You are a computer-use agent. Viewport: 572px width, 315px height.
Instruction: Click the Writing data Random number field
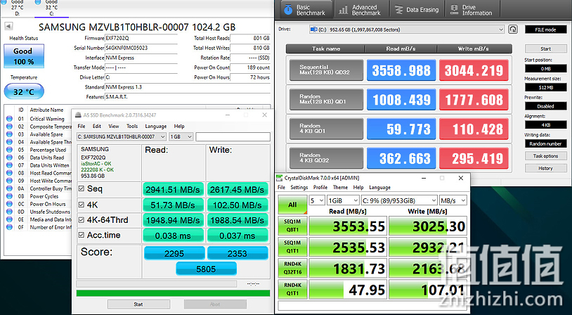tap(546, 143)
